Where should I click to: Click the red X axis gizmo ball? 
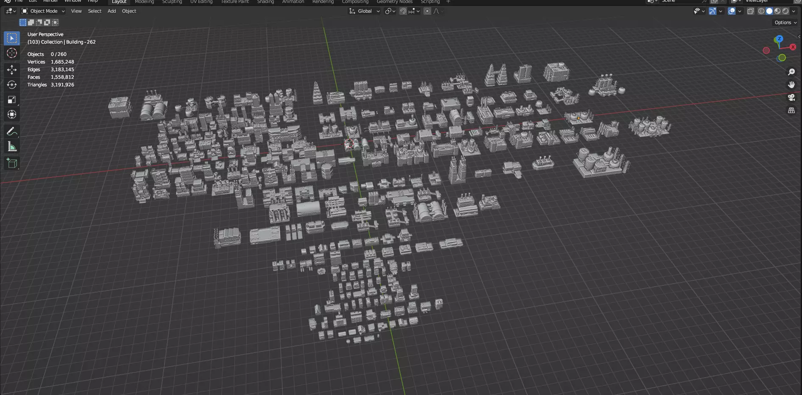(x=793, y=47)
